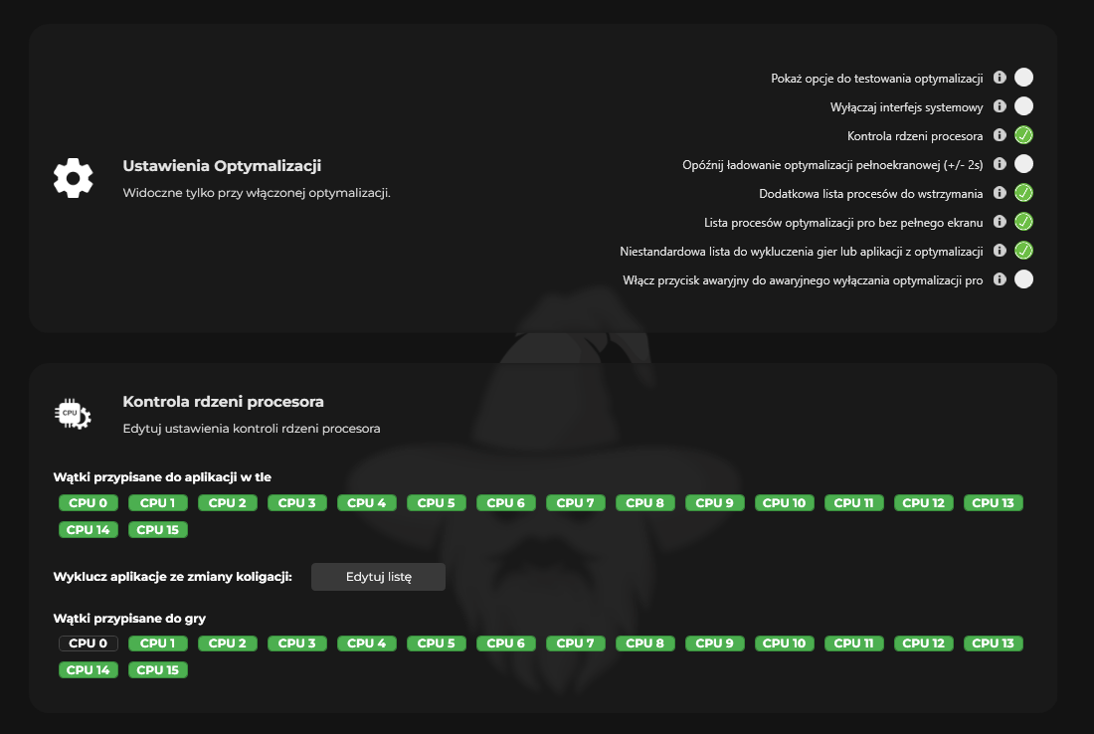The height and width of the screenshot is (734, 1094).
Task: Click CPU 7 under background app threads
Action: (576, 502)
